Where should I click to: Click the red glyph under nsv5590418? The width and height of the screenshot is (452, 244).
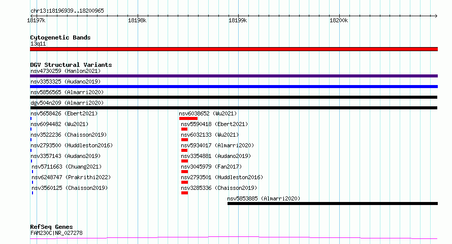click(184, 129)
